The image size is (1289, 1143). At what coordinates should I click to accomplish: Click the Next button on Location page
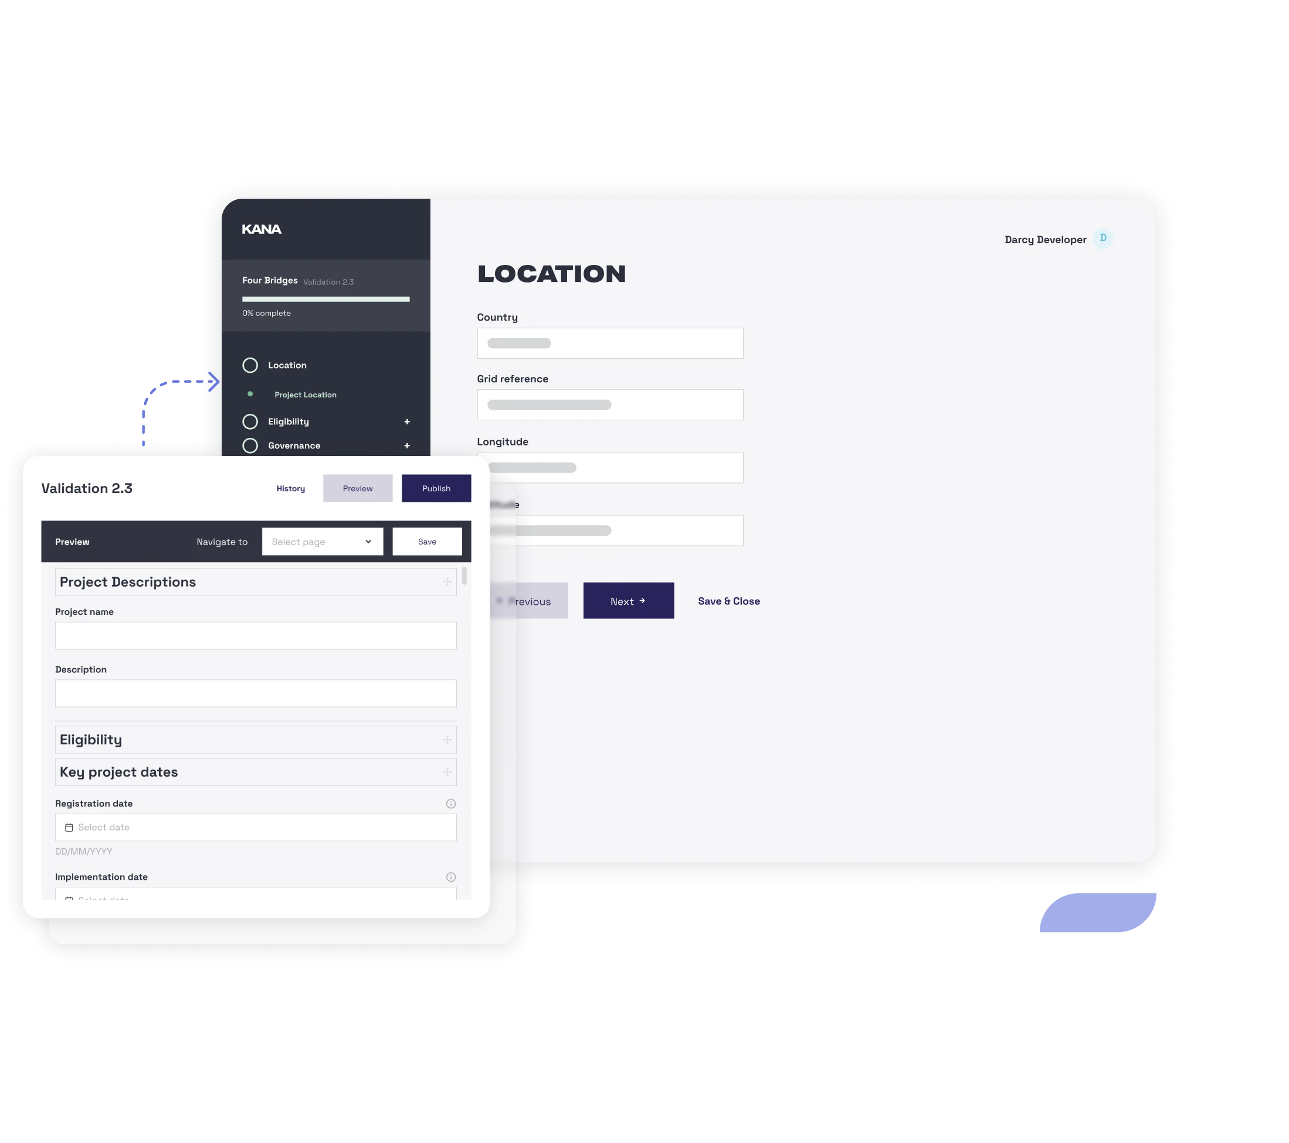[x=628, y=601]
